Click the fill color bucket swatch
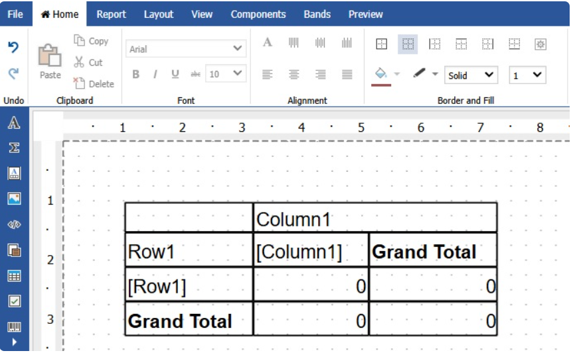 coord(381,74)
